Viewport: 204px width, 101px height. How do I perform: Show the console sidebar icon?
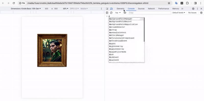[x=107, y=13]
